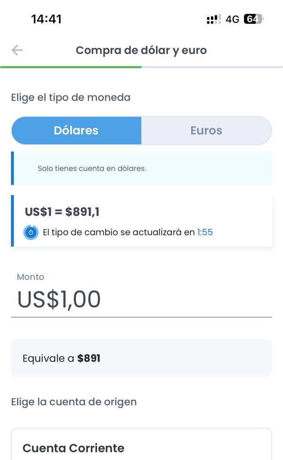283x460 pixels.
Task: Focus the Monto amount field US$1,00
Action: pos(141,300)
